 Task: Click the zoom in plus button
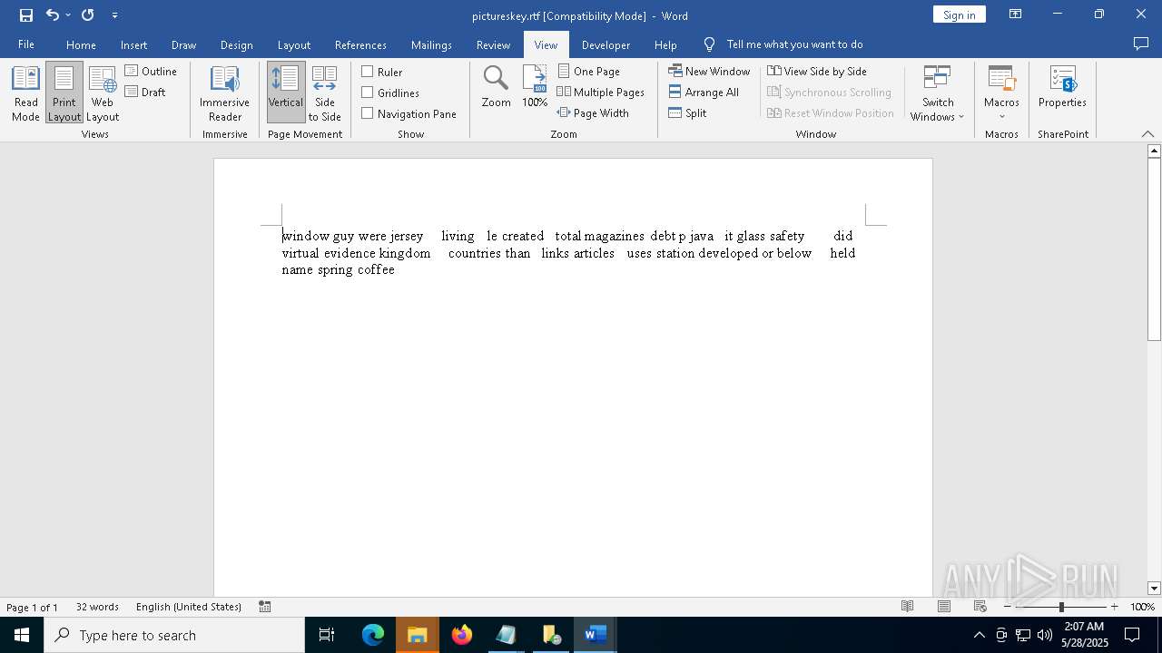click(x=1114, y=607)
